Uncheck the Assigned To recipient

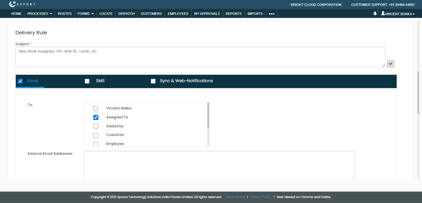pos(96,117)
